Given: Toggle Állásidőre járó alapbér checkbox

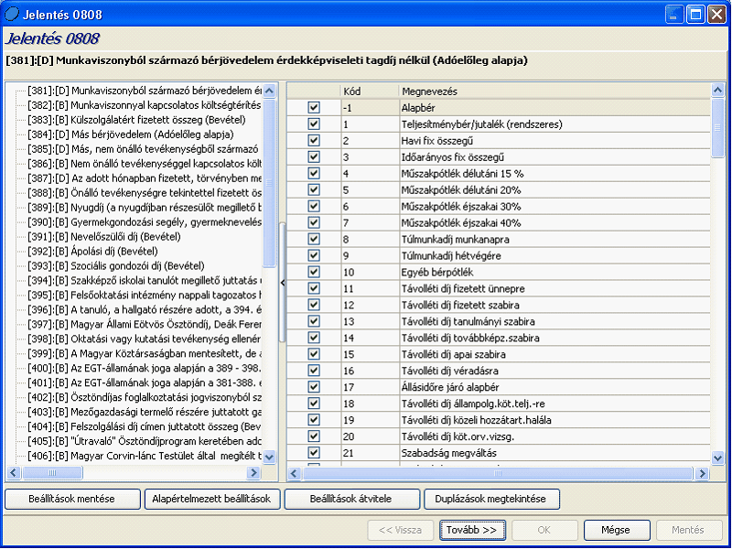Looking at the screenshot, I should point(314,387).
